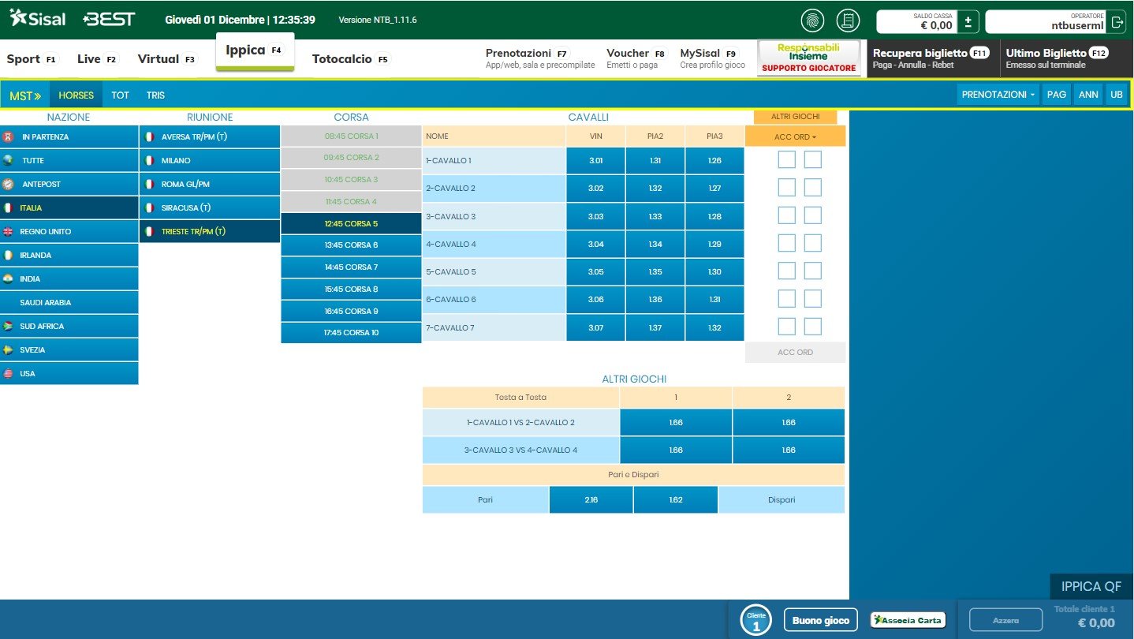
Task: Click the plus/minus saldo cassa button
Action: click(969, 21)
